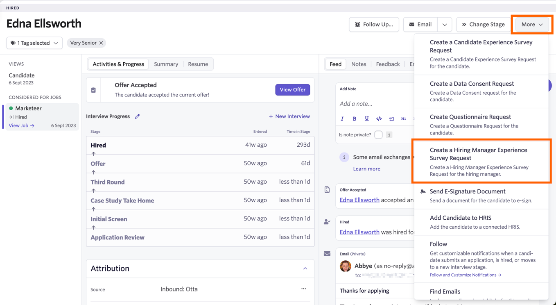This screenshot has width=556, height=305.
Task: Switch to the Summary tab
Action: click(166, 64)
